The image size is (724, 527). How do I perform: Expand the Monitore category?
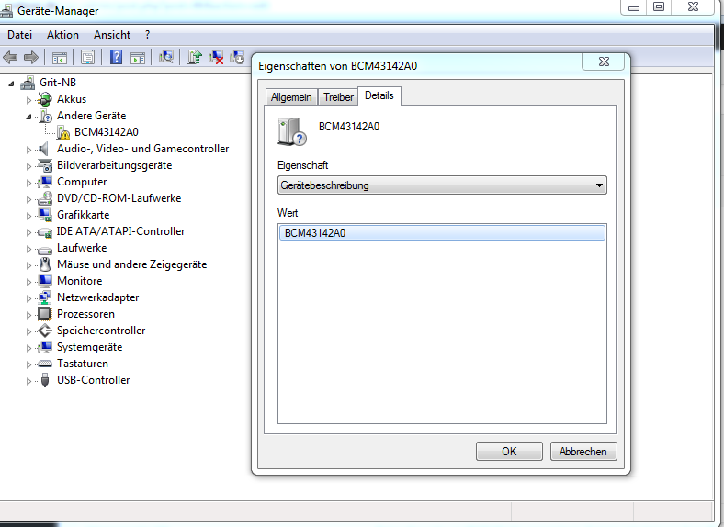(28, 282)
